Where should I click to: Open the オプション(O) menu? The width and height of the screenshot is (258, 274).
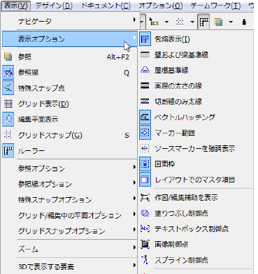(161, 6)
